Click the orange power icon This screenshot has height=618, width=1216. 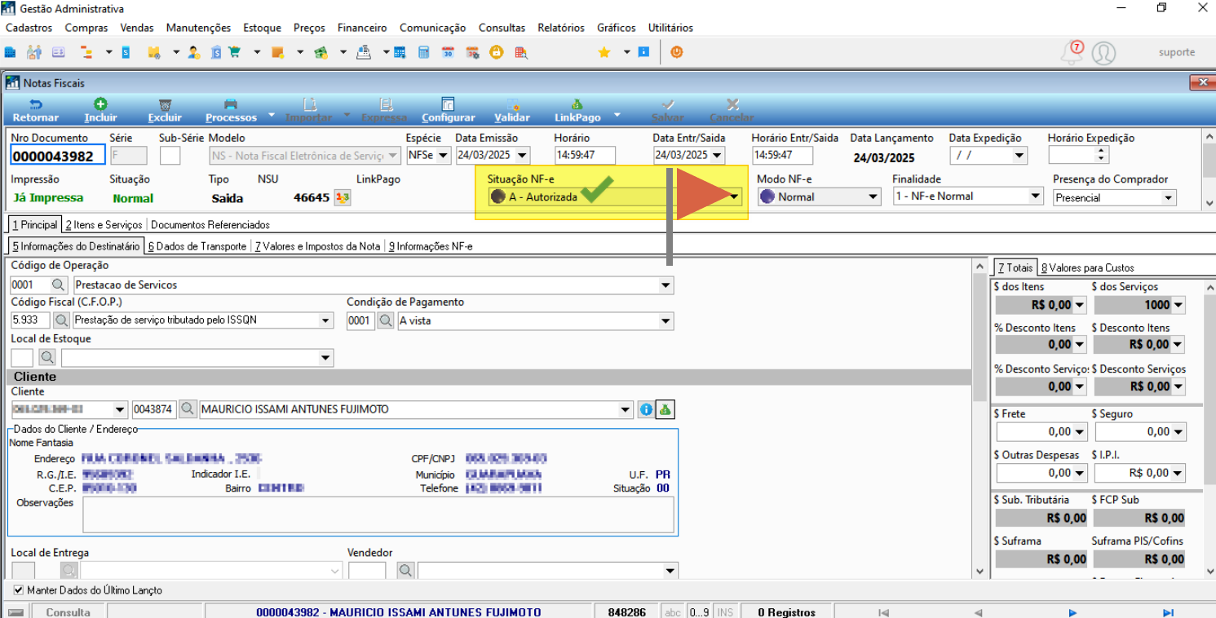(676, 52)
